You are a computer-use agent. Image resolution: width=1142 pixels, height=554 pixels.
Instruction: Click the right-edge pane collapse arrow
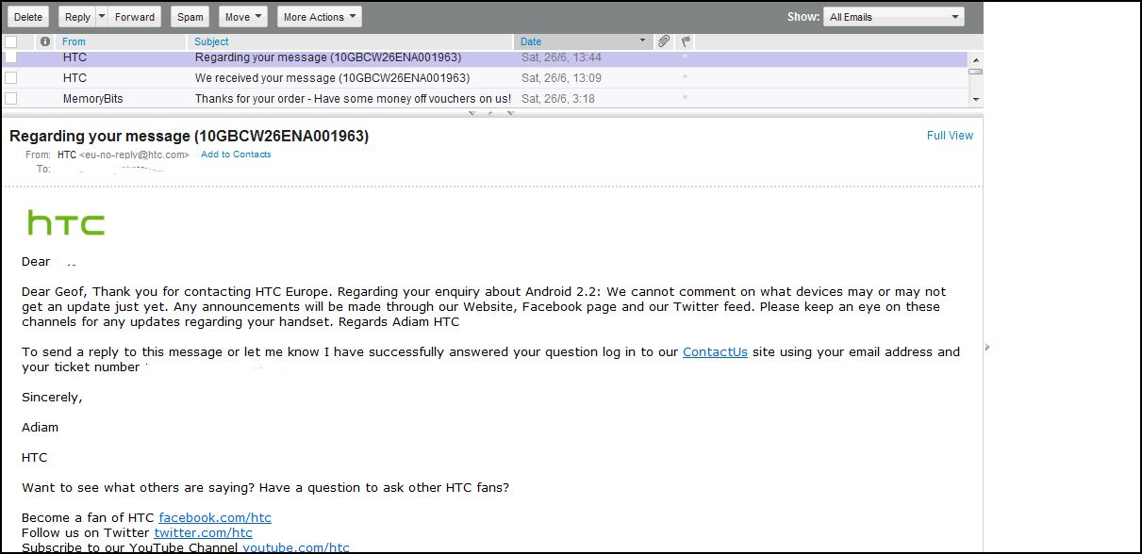[987, 348]
